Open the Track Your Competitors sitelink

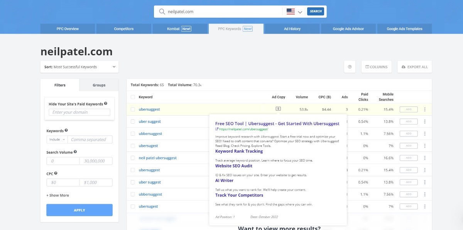point(239,195)
